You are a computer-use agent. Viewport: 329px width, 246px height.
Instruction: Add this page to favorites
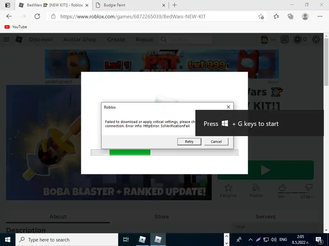point(261,16)
